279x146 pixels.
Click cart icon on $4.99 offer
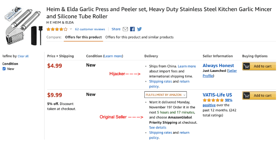247,66
